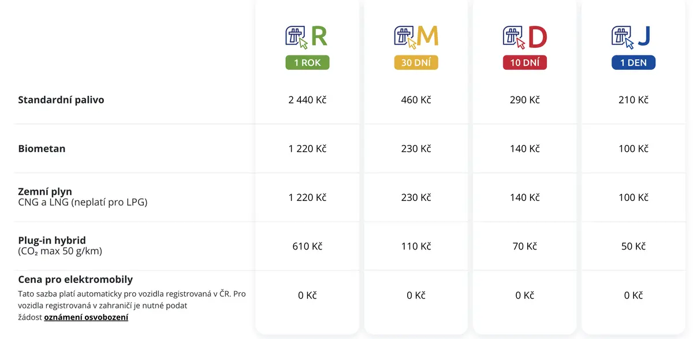Click the Zemní plyn row label

(45, 192)
